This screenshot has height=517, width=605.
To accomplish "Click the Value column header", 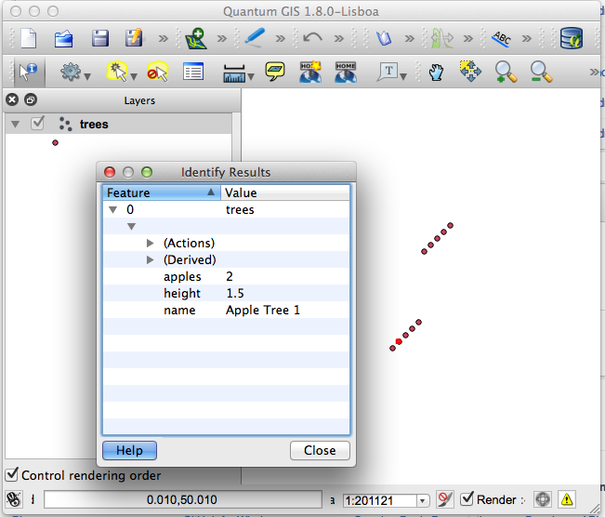I will coord(285,192).
